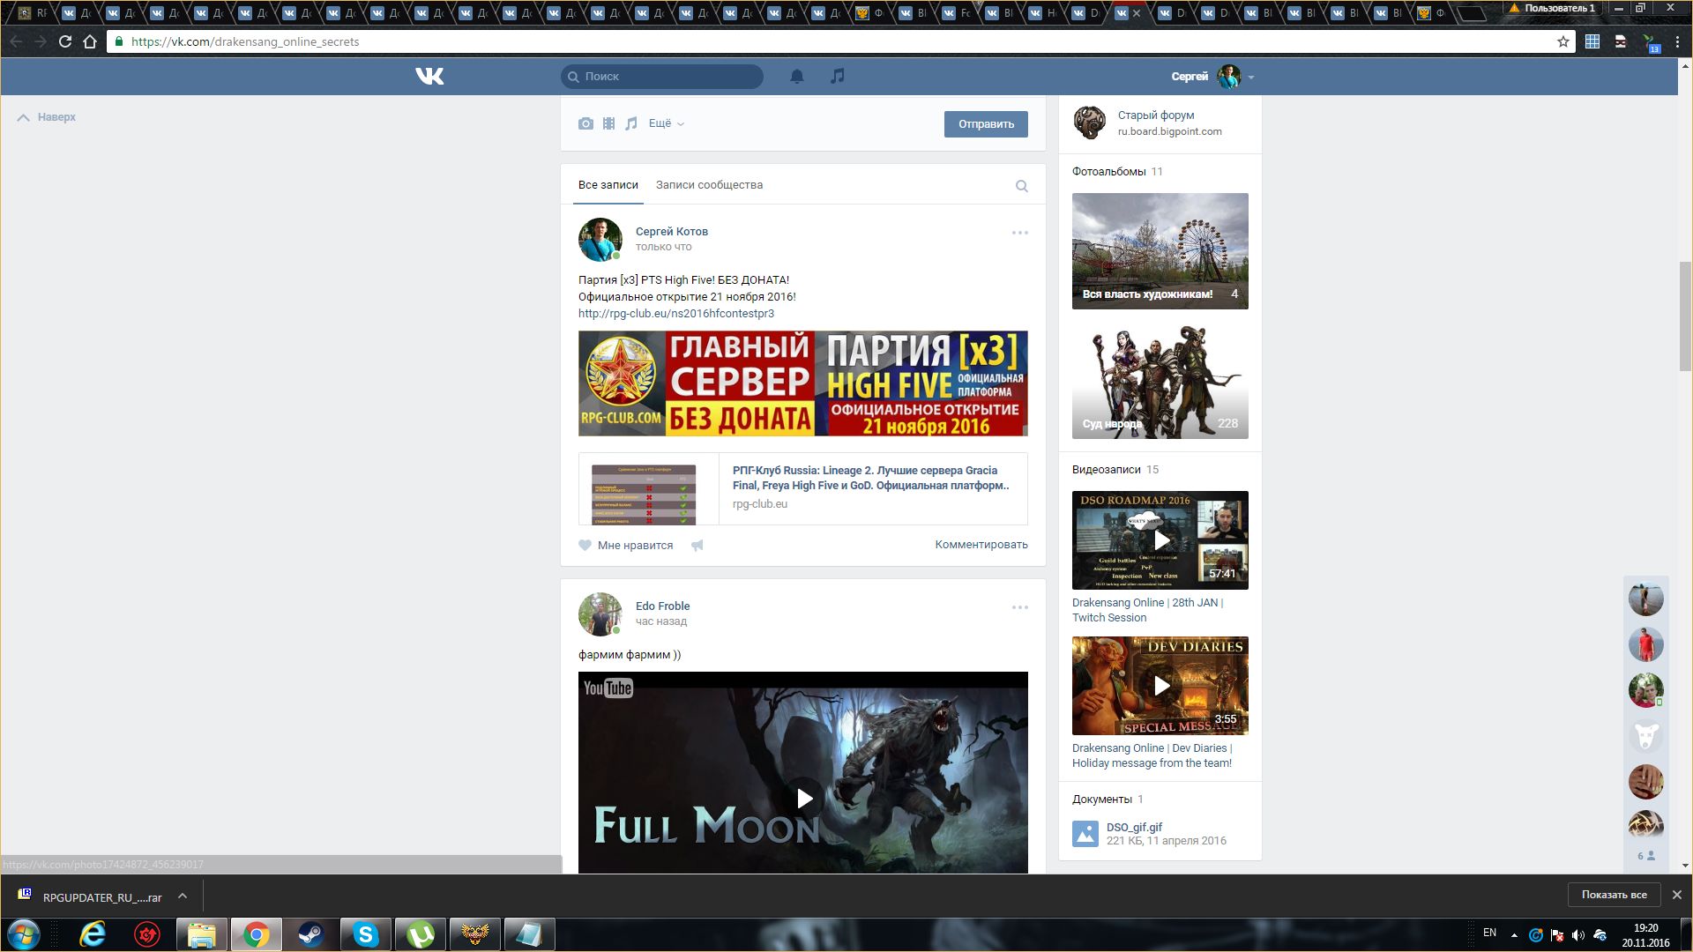Bookmark this page with the star icon
This screenshot has width=1693, height=952.
pyautogui.click(x=1563, y=41)
